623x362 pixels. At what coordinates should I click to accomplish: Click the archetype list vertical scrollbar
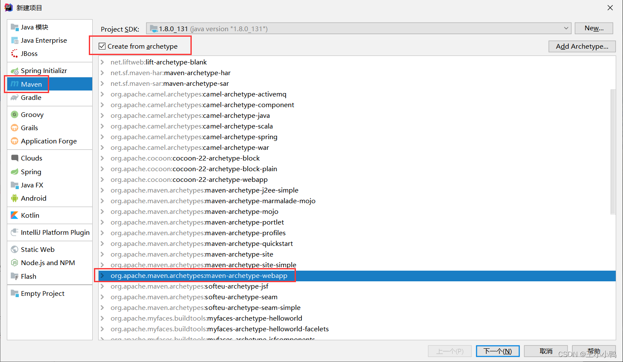point(613,152)
